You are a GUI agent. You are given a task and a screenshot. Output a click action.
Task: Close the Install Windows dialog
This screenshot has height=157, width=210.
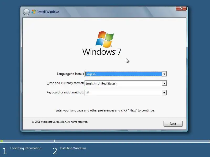pos(181,8)
